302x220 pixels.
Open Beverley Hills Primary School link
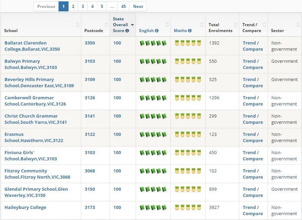pos(39,82)
